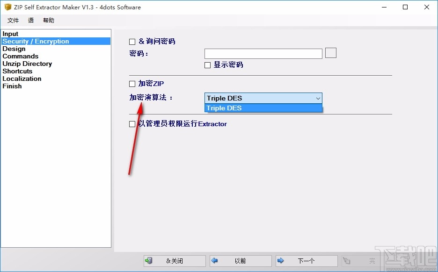The width and height of the screenshot is (438, 272).
Task: Enable the 加密ZIP checkbox
Action: [x=131, y=84]
